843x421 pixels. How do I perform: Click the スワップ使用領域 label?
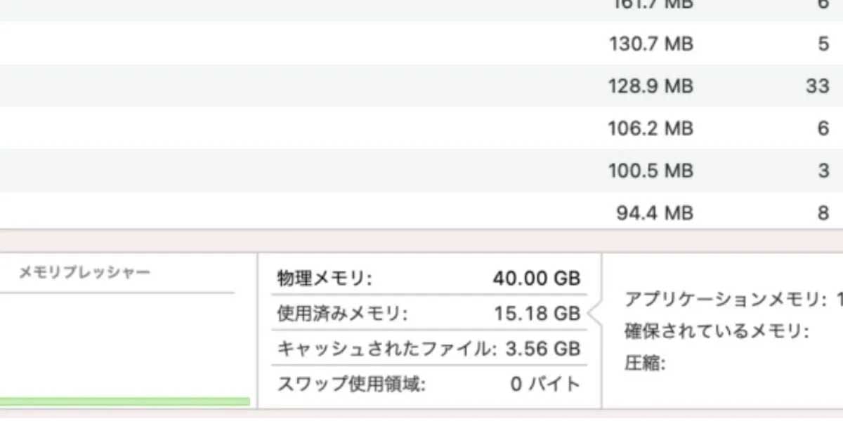352,384
